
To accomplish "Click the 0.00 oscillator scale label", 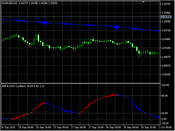I will [165, 119].
